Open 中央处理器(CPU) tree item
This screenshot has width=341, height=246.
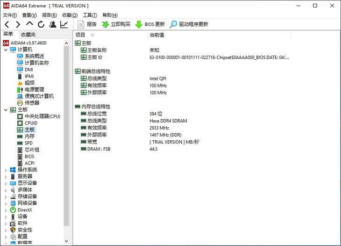pyautogui.click(x=43, y=116)
